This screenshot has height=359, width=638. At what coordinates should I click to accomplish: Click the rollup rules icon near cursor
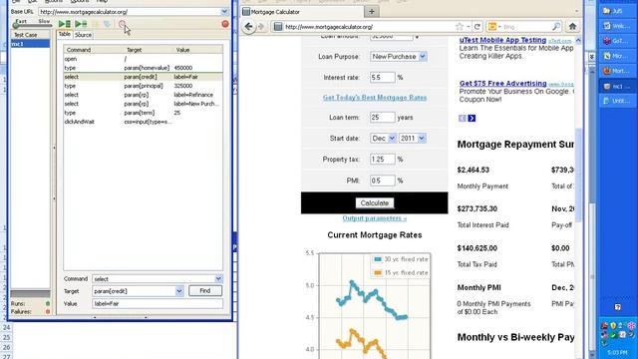pyautogui.click(x=122, y=24)
